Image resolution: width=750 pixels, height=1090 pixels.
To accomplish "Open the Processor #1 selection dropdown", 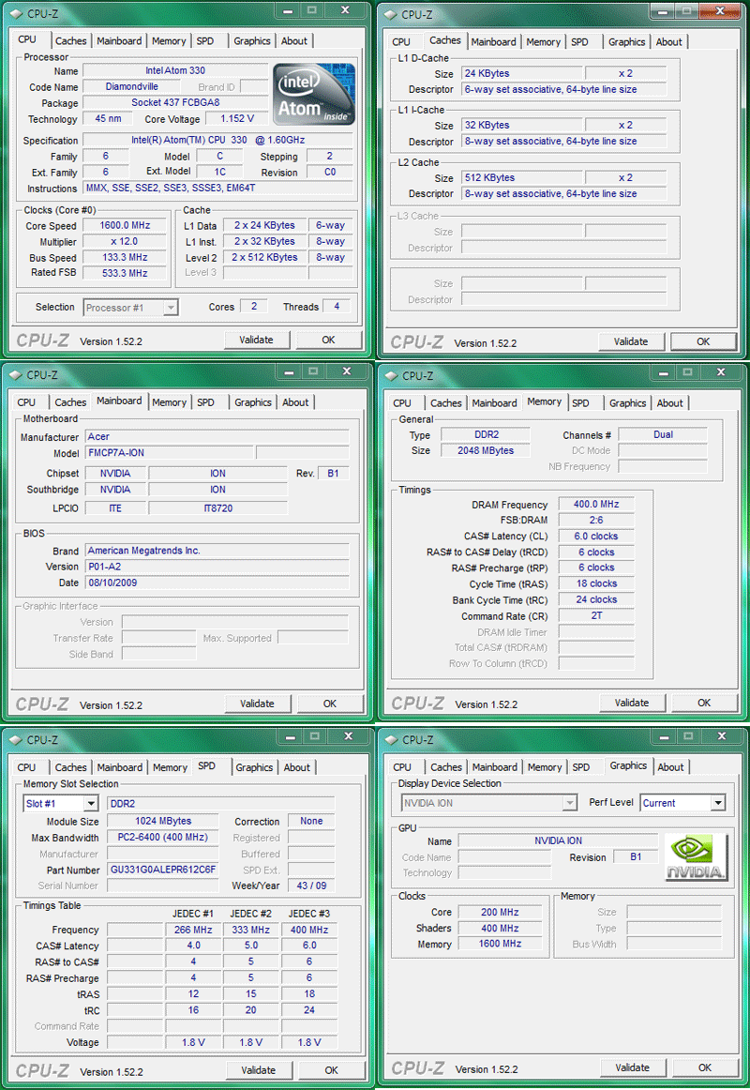I will 130,308.
